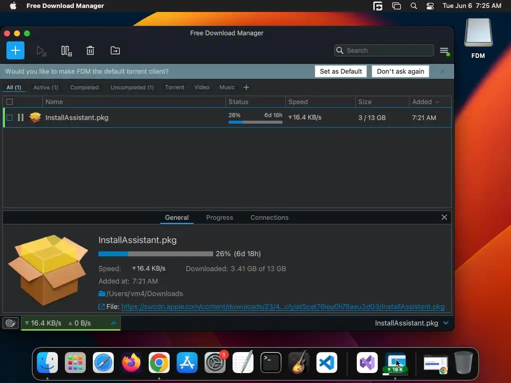Viewport: 511px width, 383px height.
Task: Open System Settings from the Dock
Action: (x=215, y=363)
